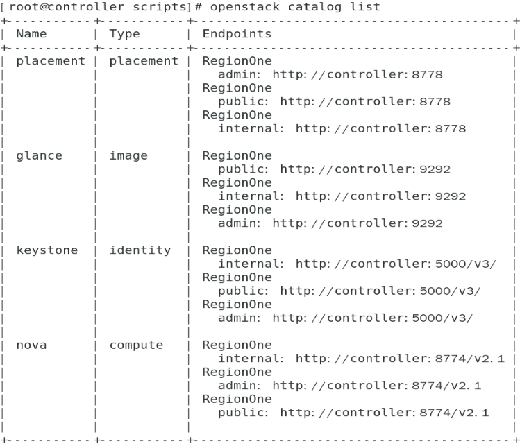Click the image type cell

pyautogui.click(x=128, y=156)
